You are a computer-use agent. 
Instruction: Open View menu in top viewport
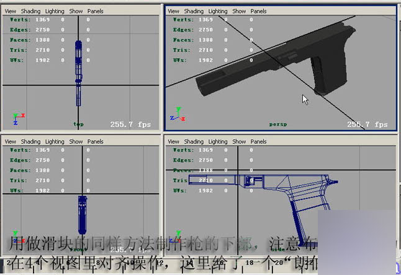tap(11, 11)
